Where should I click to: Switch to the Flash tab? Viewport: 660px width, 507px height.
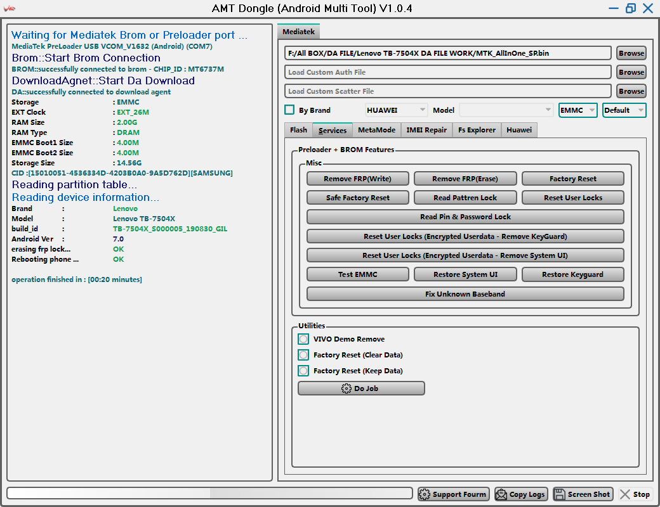tap(298, 130)
